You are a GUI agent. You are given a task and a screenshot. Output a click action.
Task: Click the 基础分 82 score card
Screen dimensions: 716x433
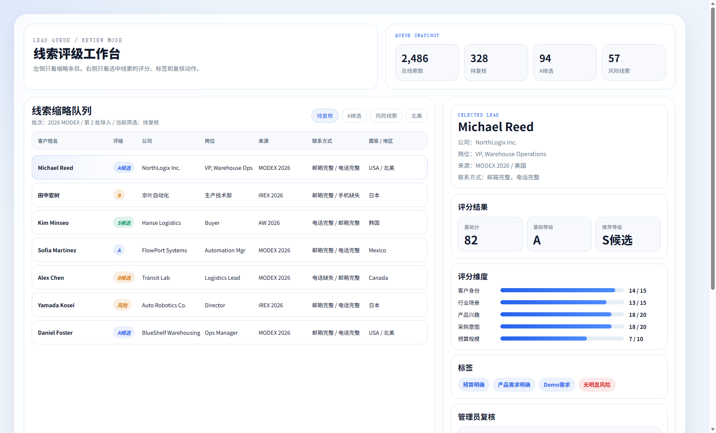490,234
